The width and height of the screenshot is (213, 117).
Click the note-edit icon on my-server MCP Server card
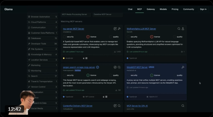pyautogui.click(x=115, y=29)
